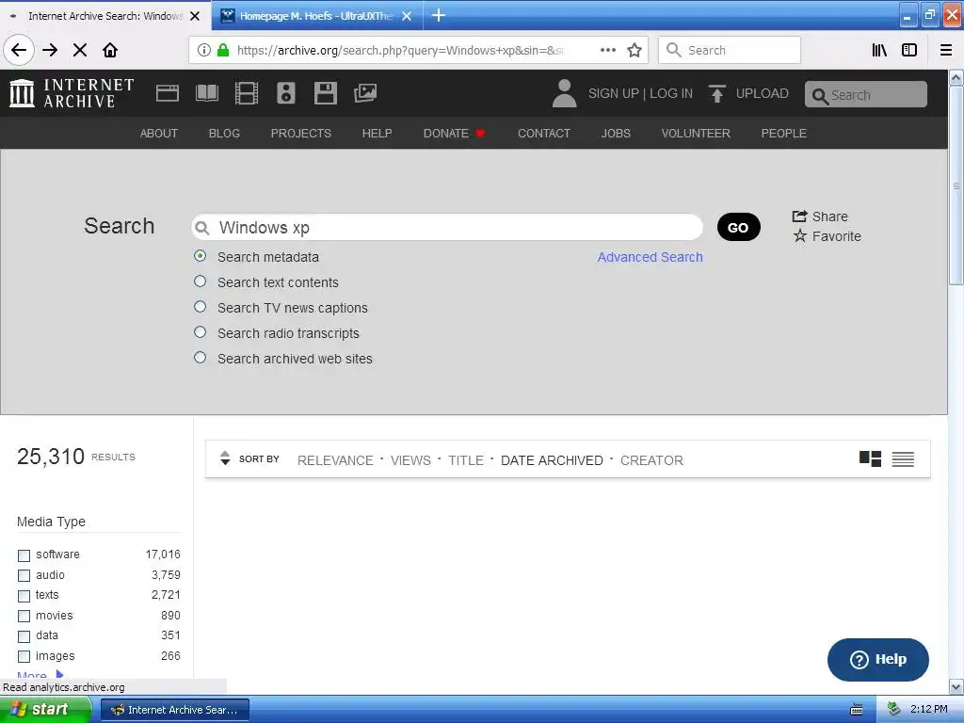Close the Internet Archive Search tab
This screenshot has height=723, width=964.
pos(195,16)
